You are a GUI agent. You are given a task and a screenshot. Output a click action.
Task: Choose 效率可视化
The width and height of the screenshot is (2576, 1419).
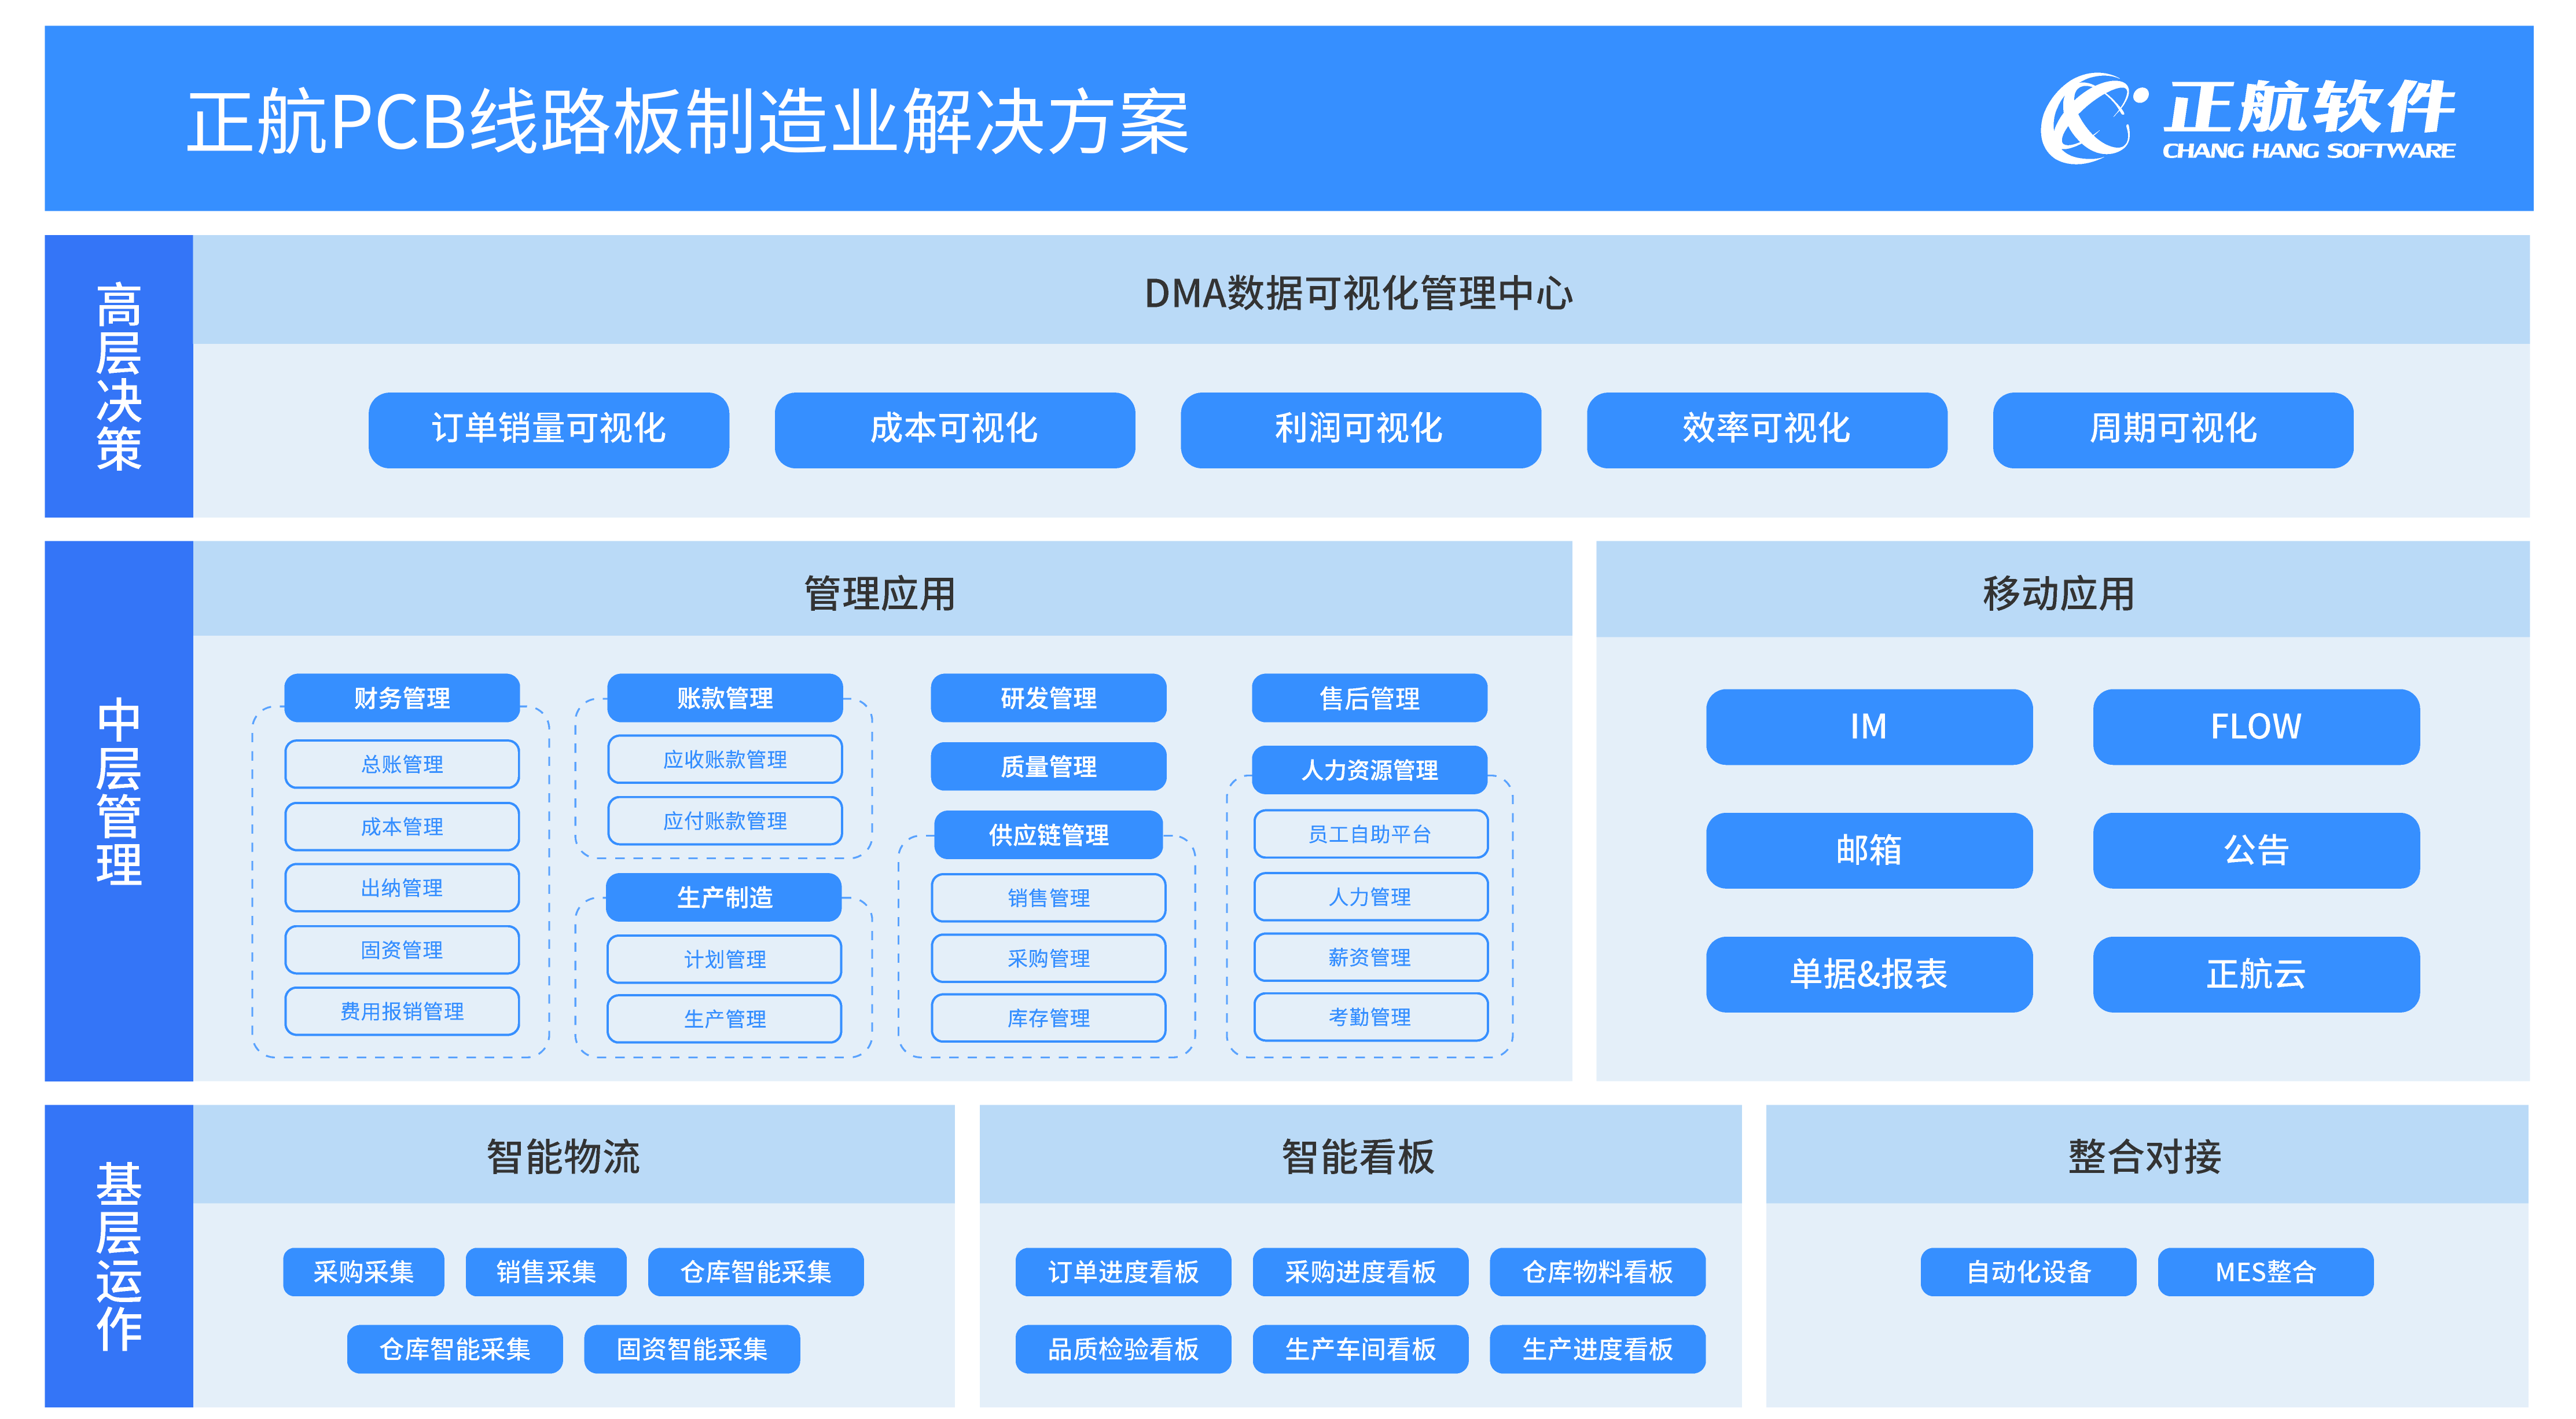click(1766, 429)
